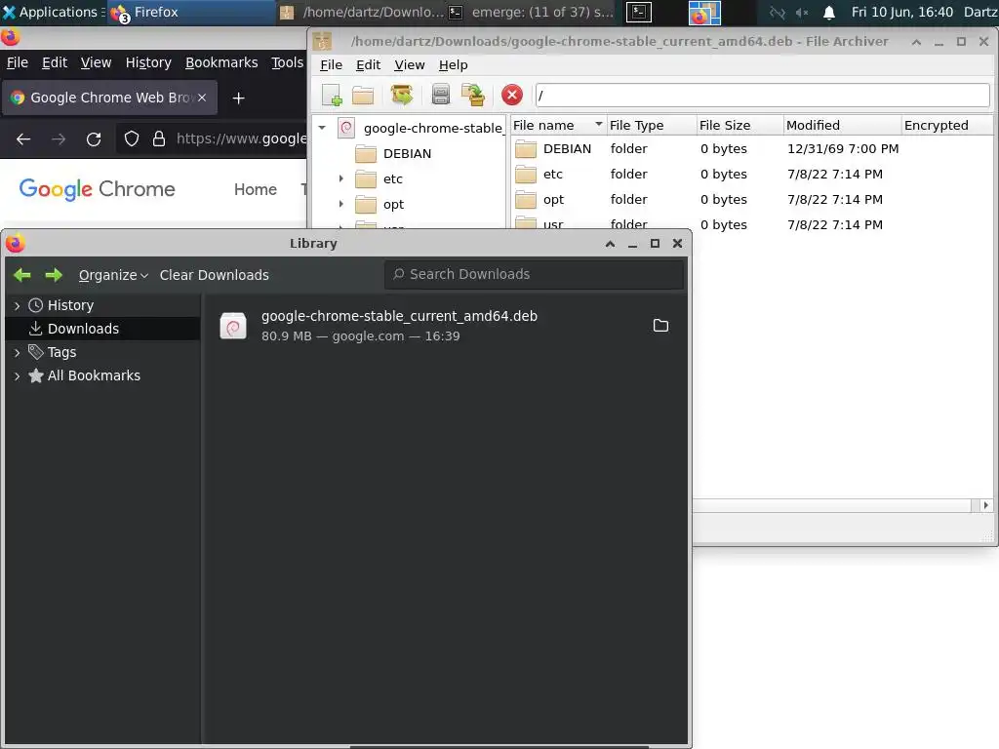999x749 pixels.
Task: Open Firefox Tools menu
Action: [288, 62]
